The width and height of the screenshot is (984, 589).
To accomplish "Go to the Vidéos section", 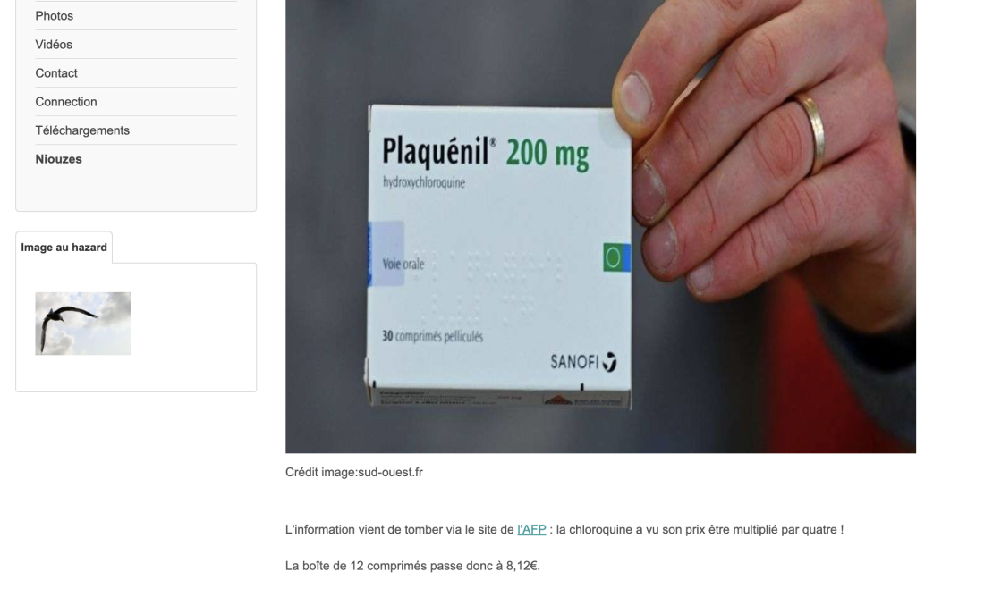I will click(x=54, y=45).
